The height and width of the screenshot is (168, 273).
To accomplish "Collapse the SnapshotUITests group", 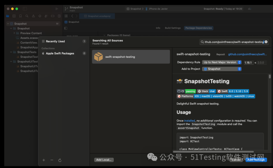I will pos(11,62).
